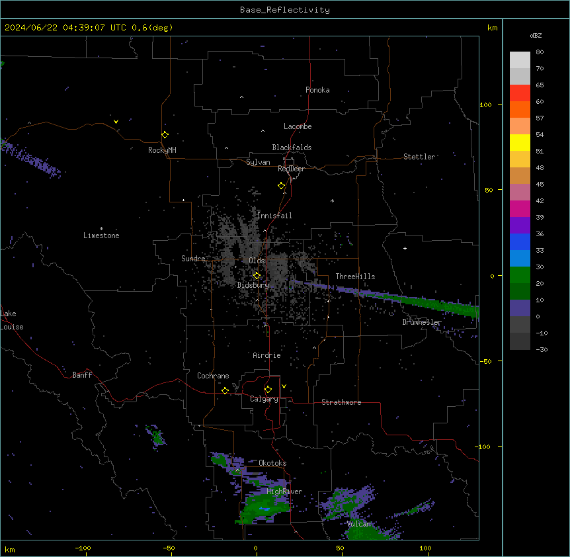Image resolution: width=570 pixels, height=557 pixels.
Task: Click the Cochrane label
Action: pyautogui.click(x=213, y=376)
